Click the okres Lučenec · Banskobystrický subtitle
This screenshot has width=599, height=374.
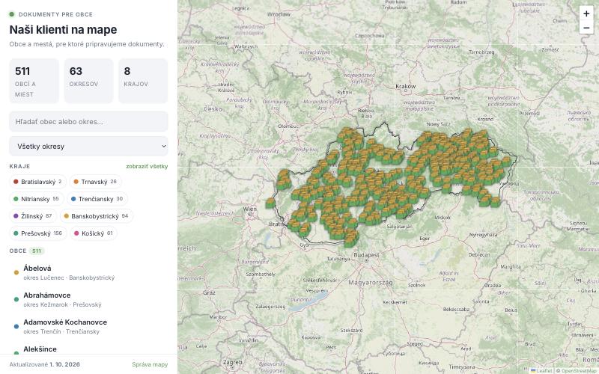point(69,278)
